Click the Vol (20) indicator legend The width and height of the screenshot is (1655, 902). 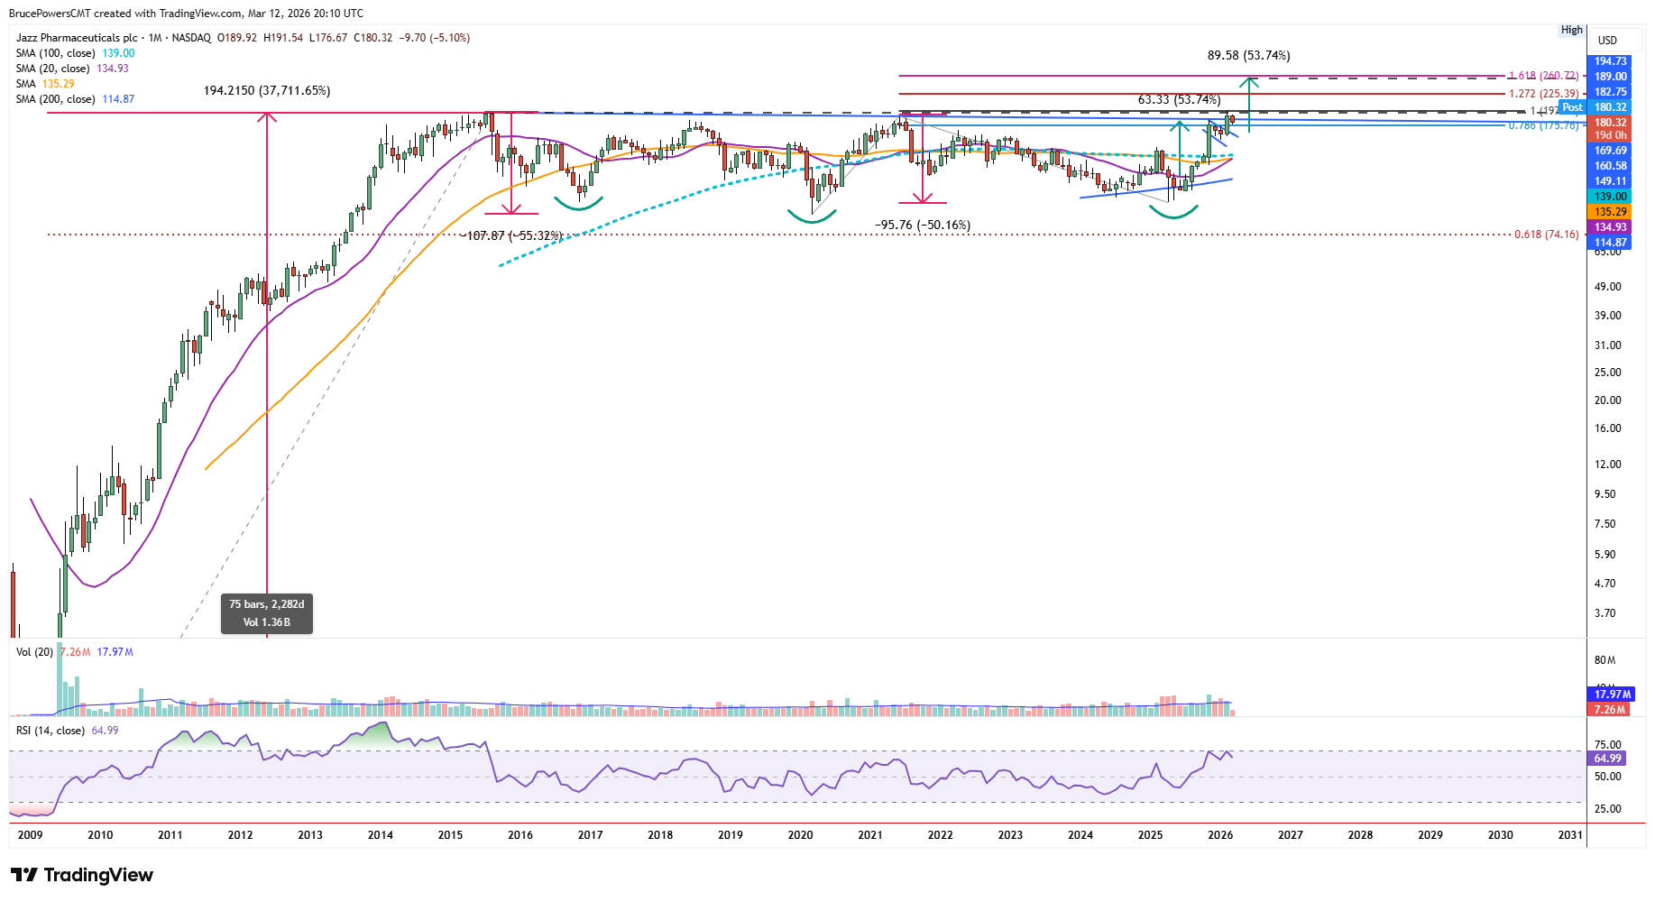tap(74, 652)
